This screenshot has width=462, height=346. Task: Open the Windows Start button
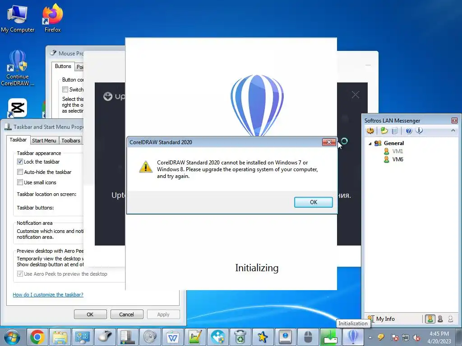coord(12,337)
